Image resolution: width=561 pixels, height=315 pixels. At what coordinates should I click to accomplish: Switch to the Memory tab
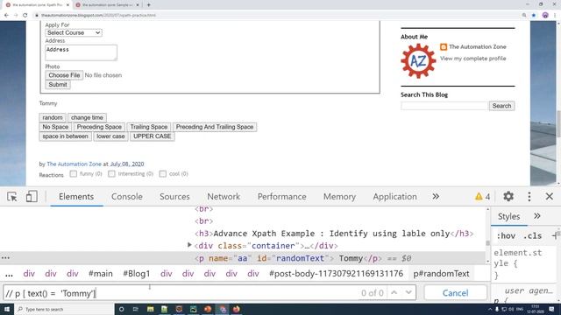(339, 196)
